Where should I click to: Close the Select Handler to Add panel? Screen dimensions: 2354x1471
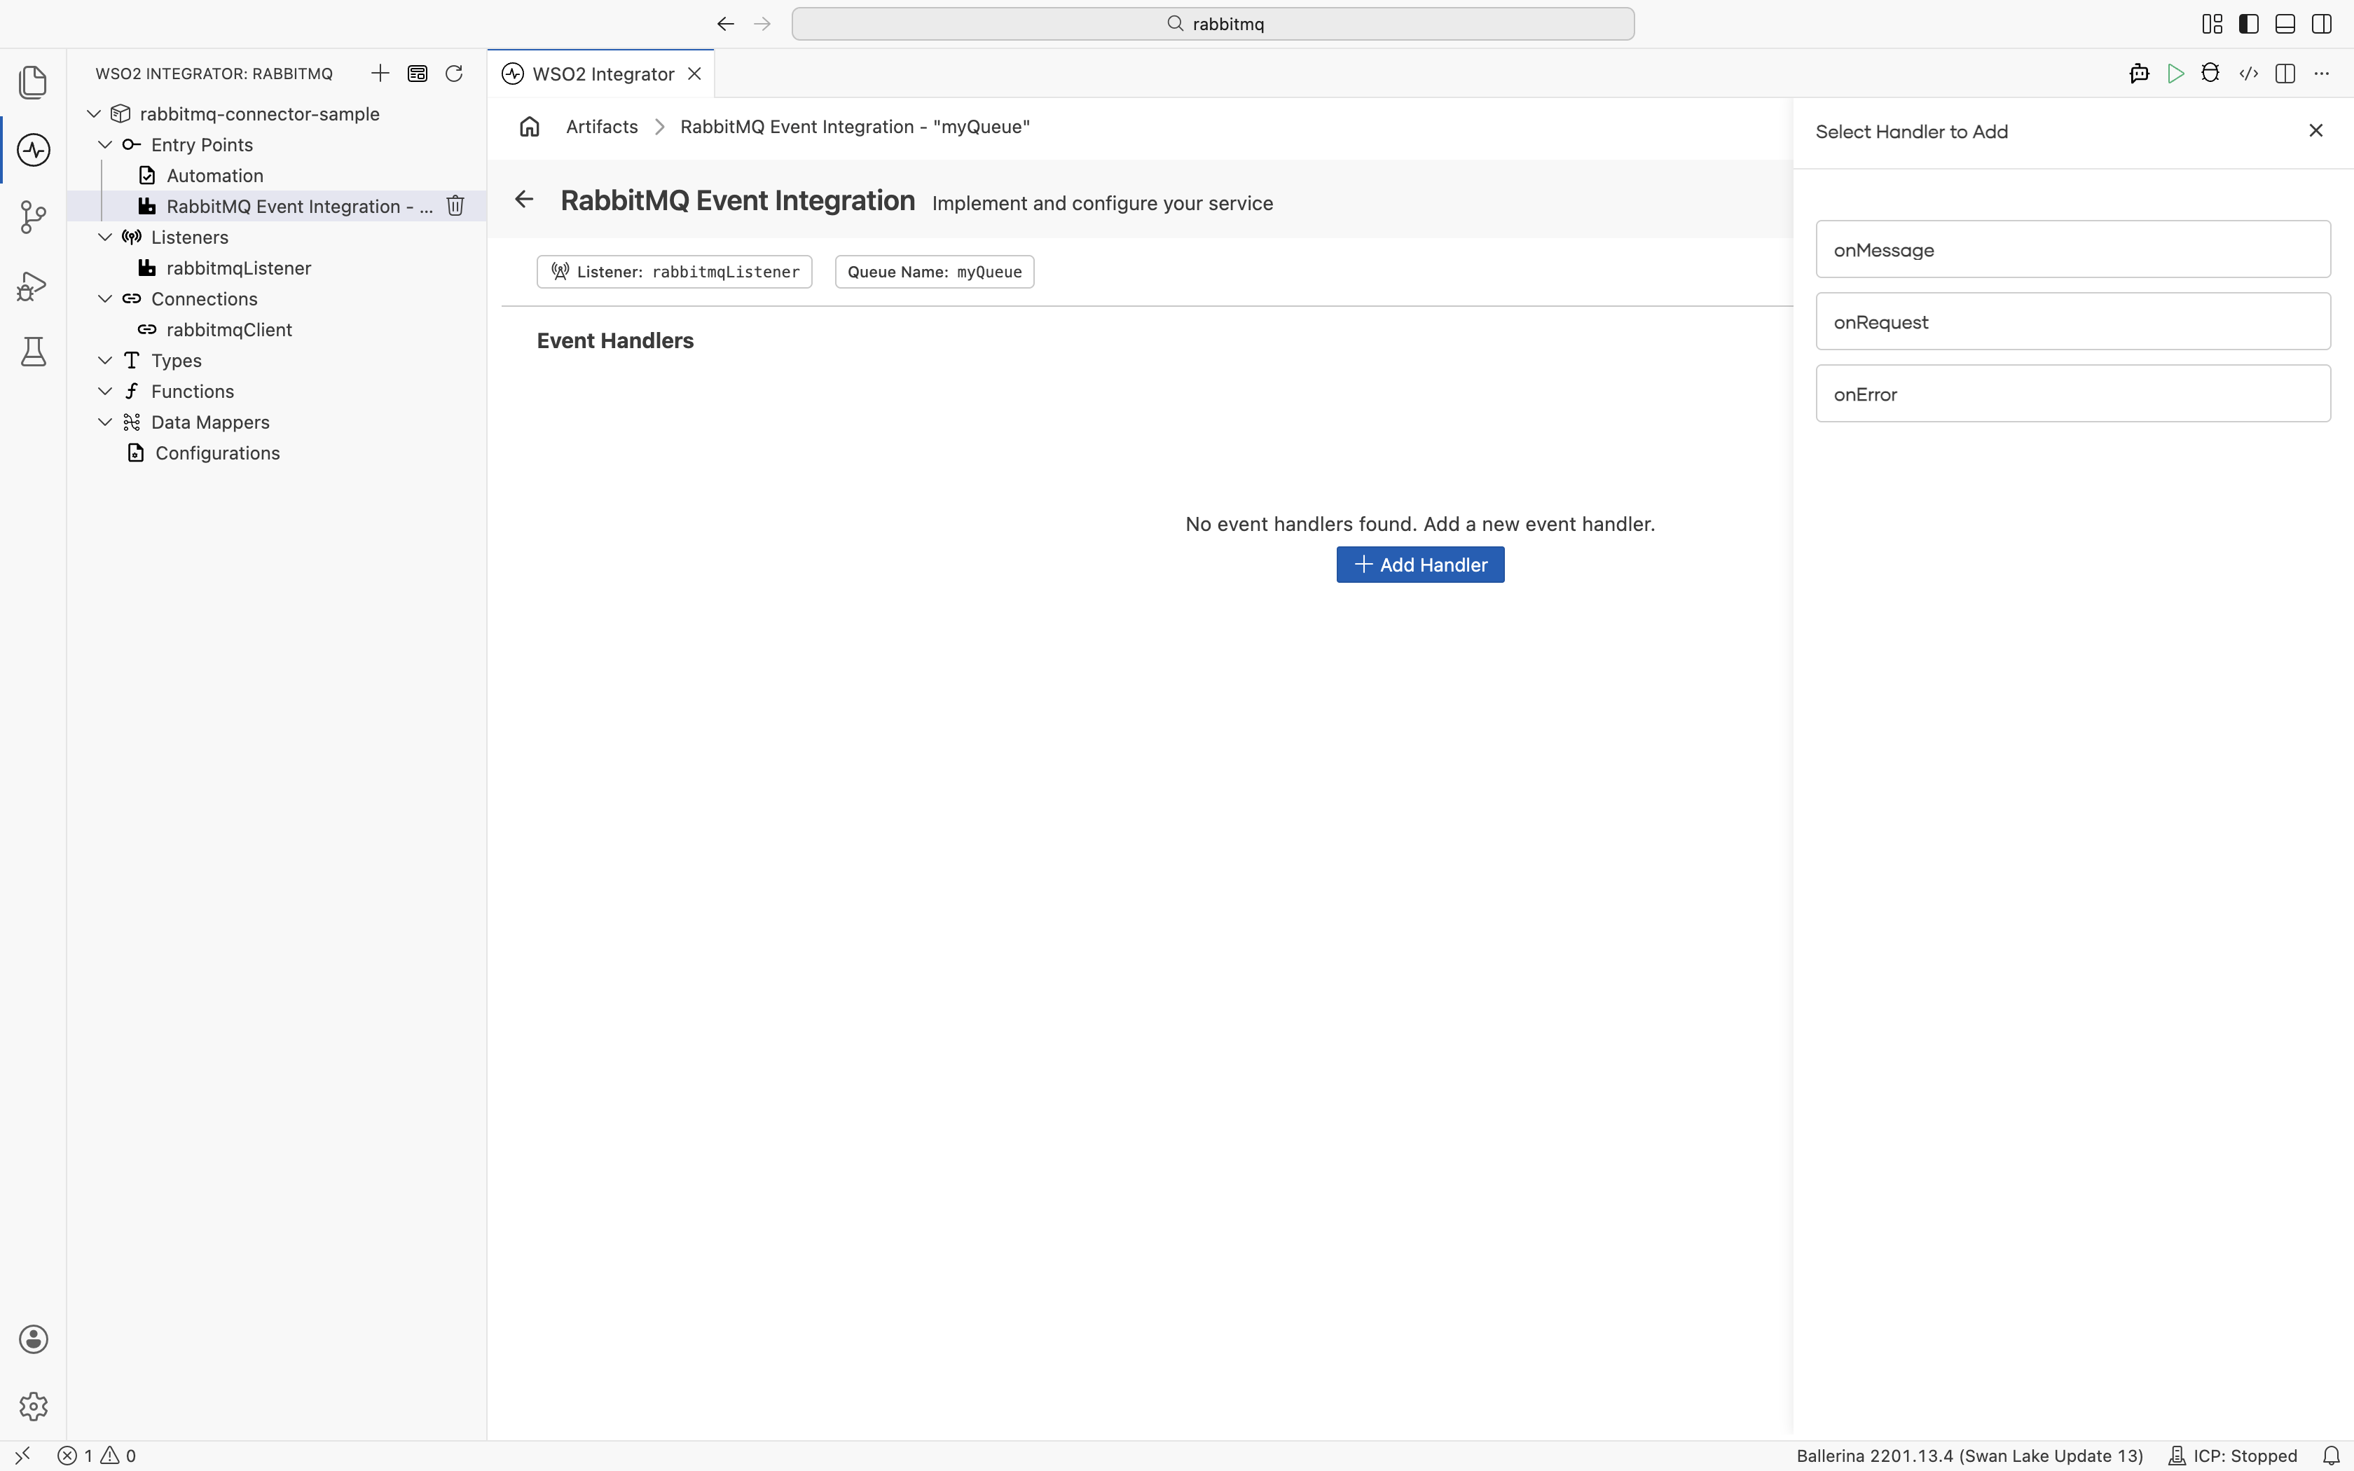point(2316,130)
